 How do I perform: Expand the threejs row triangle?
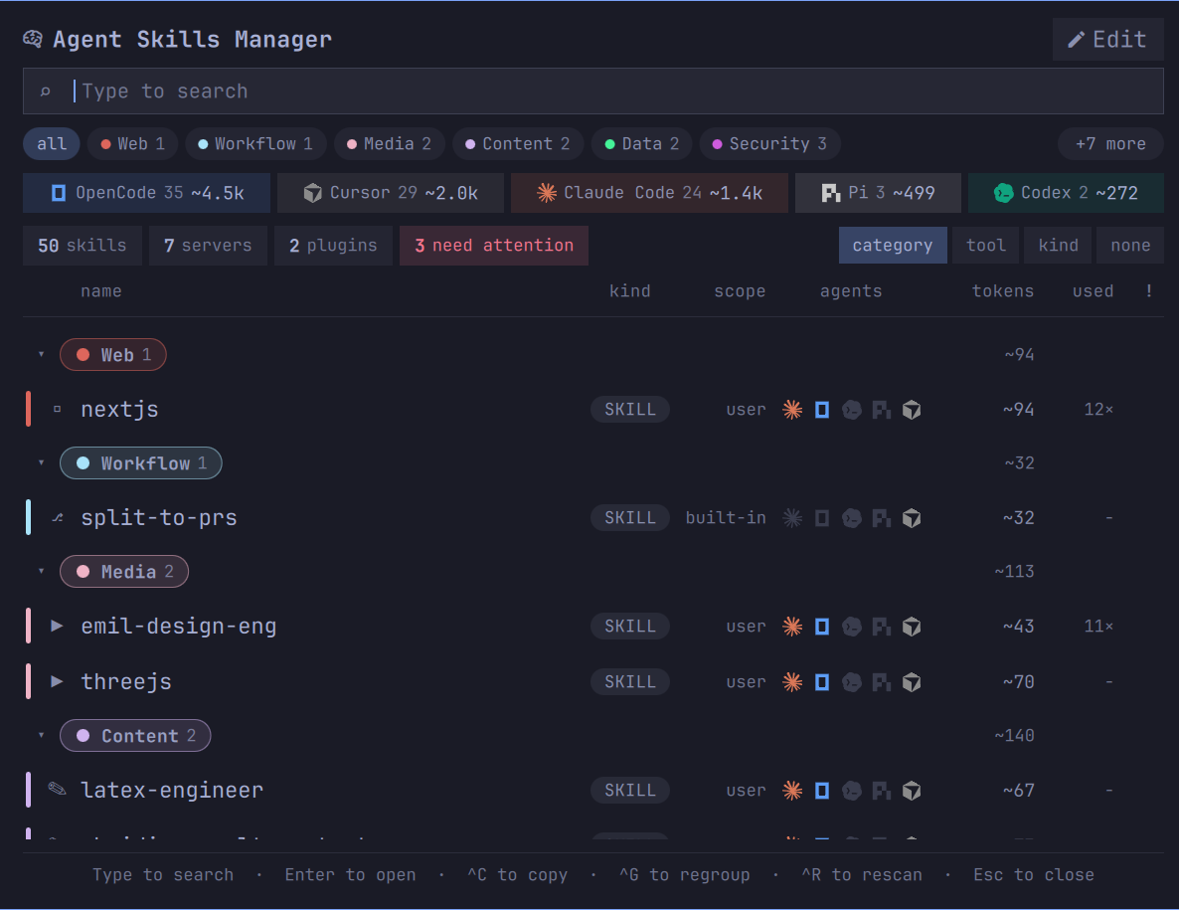(x=57, y=681)
